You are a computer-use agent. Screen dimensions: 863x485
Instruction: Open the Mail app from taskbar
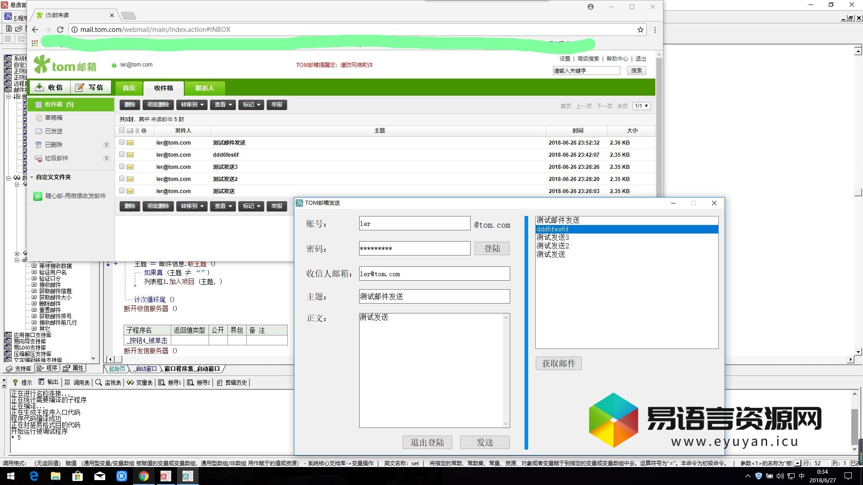(99, 476)
